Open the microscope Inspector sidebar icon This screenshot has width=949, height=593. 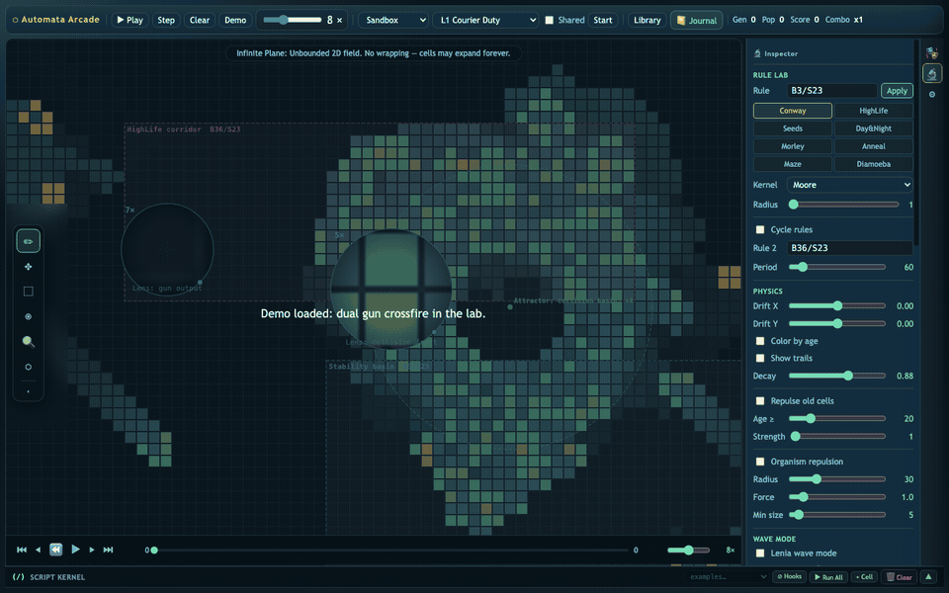click(x=931, y=74)
